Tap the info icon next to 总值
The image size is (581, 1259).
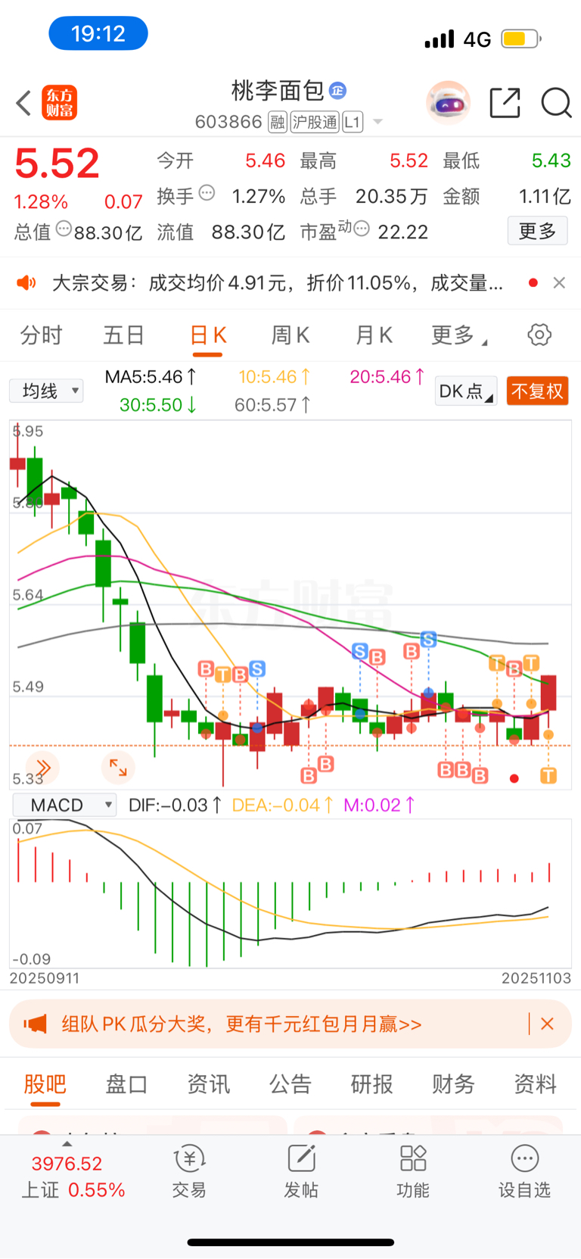[64, 228]
